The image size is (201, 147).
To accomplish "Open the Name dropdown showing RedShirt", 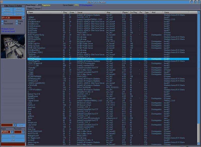I will [12, 132].
